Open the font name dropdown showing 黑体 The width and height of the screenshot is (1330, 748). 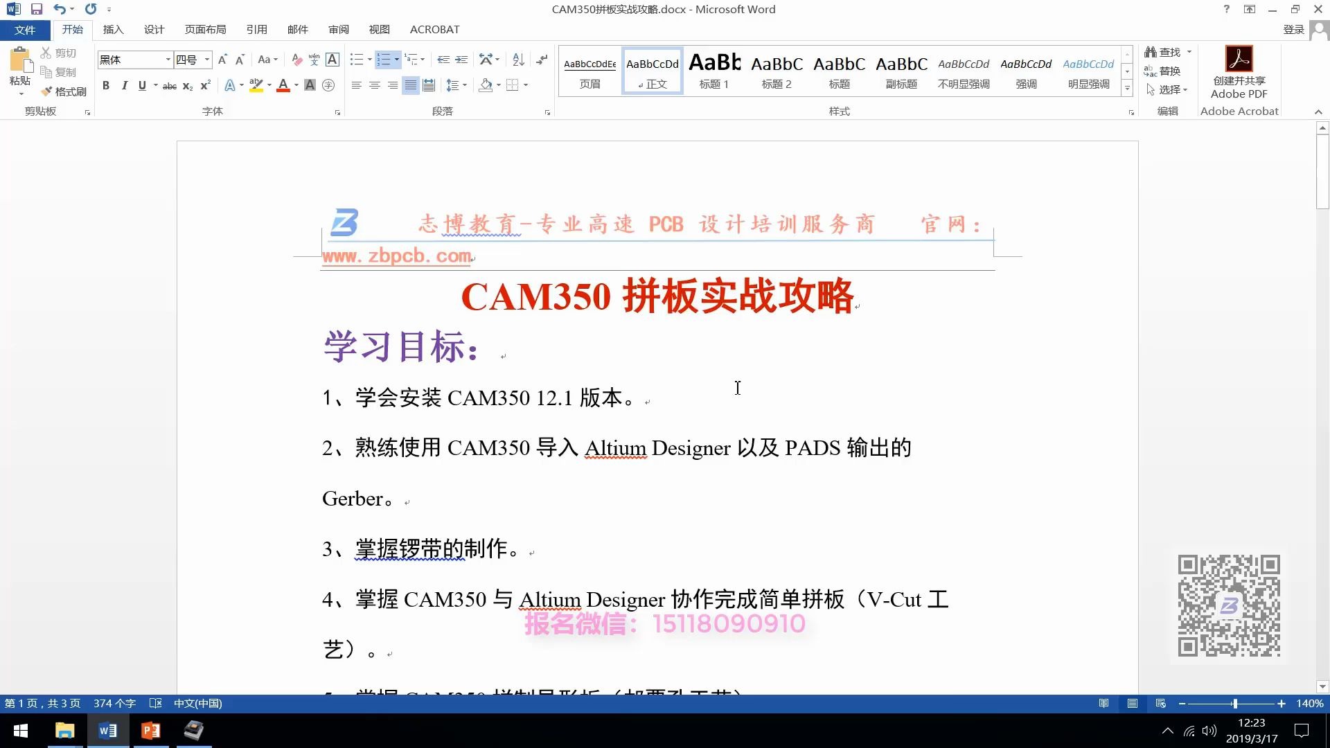[x=168, y=60]
